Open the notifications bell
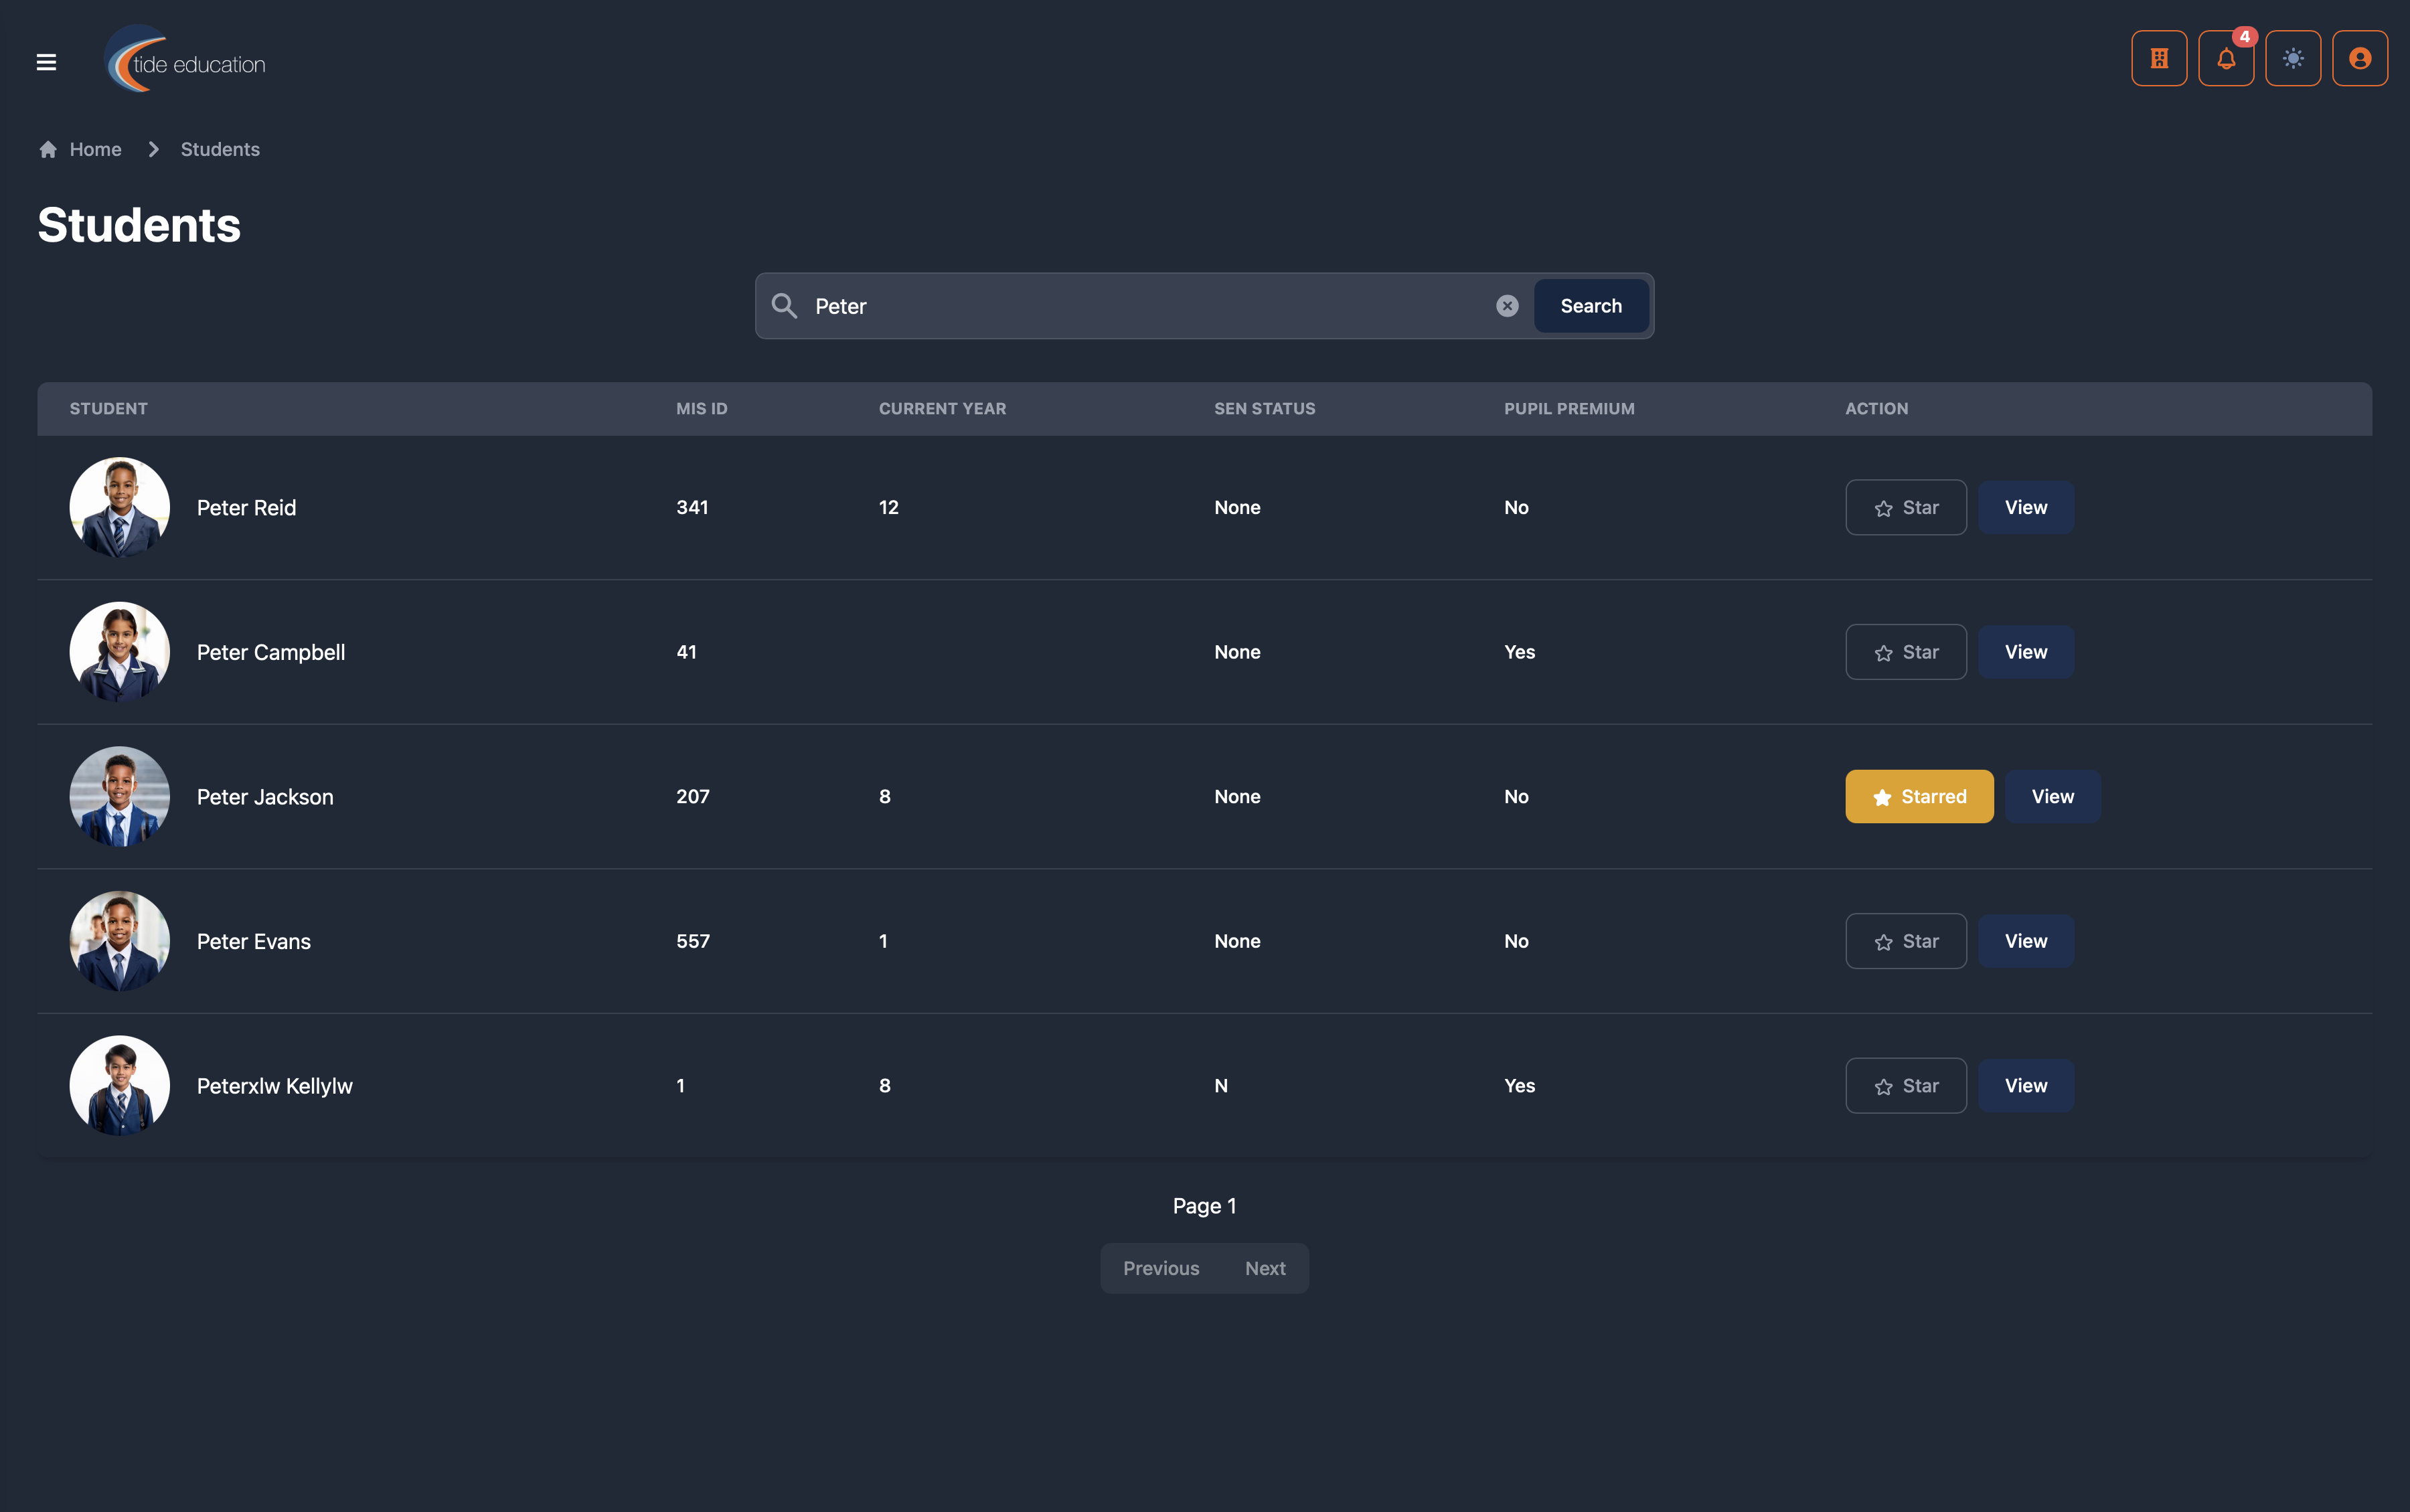Viewport: 2410px width, 1512px height. [x=2225, y=59]
